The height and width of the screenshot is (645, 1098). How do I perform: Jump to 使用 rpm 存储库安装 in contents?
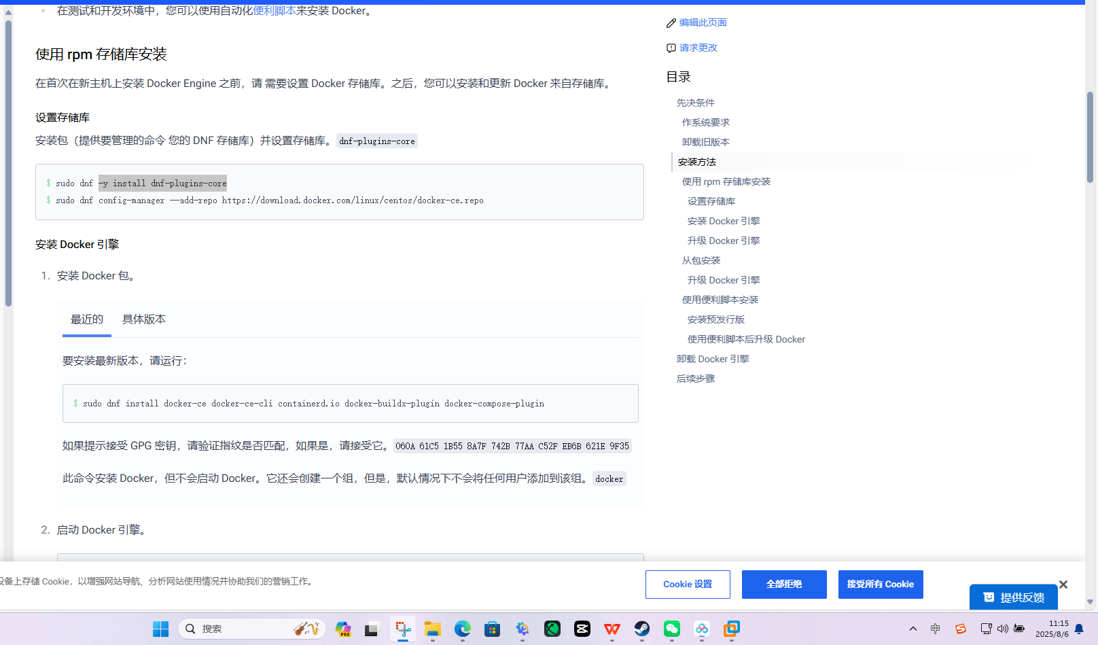726,181
